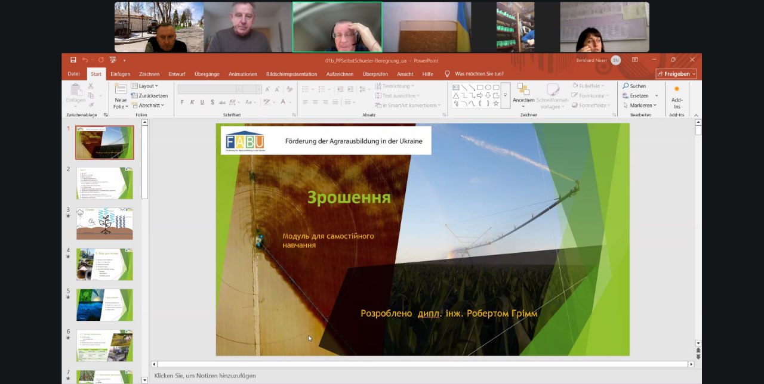
Task: Click the Freigeben share button
Action: pyautogui.click(x=676, y=74)
